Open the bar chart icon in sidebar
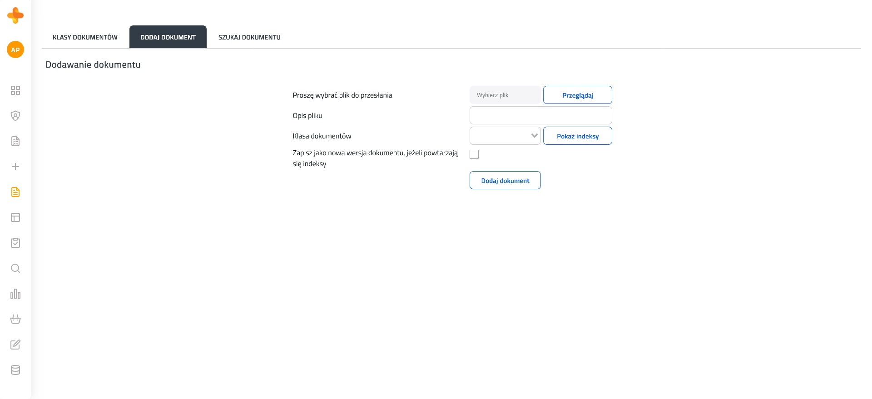Image resolution: width=872 pixels, height=399 pixels. click(15, 294)
